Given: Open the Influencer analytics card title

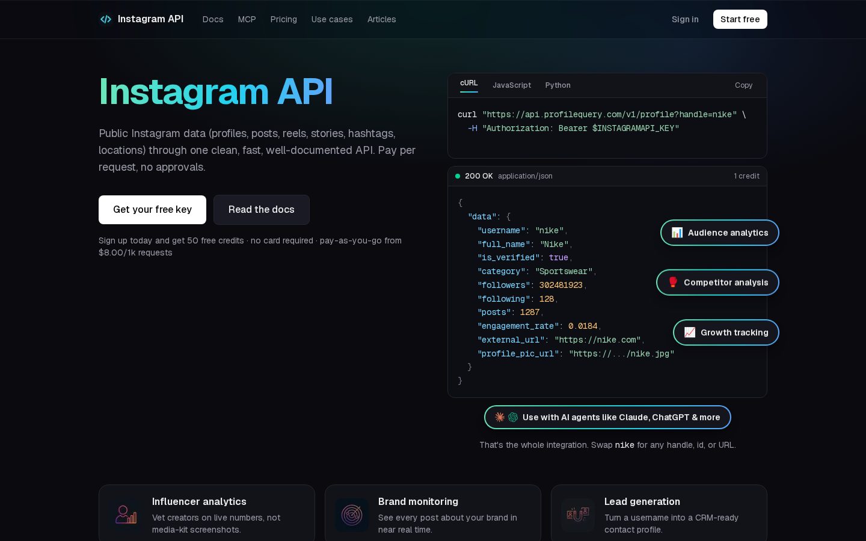Looking at the screenshot, I should (x=199, y=501).
